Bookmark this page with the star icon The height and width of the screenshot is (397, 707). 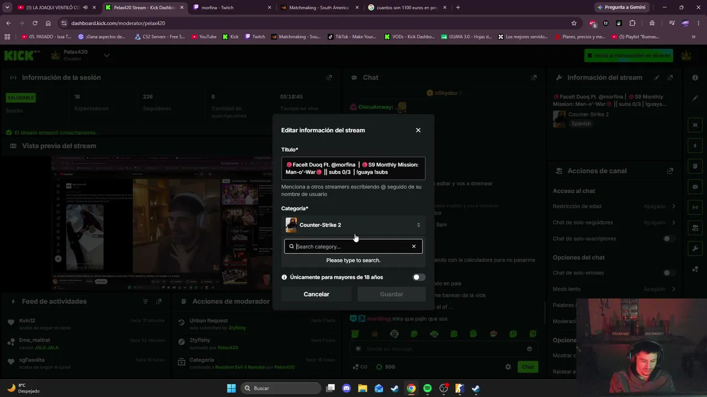(574, 23)
